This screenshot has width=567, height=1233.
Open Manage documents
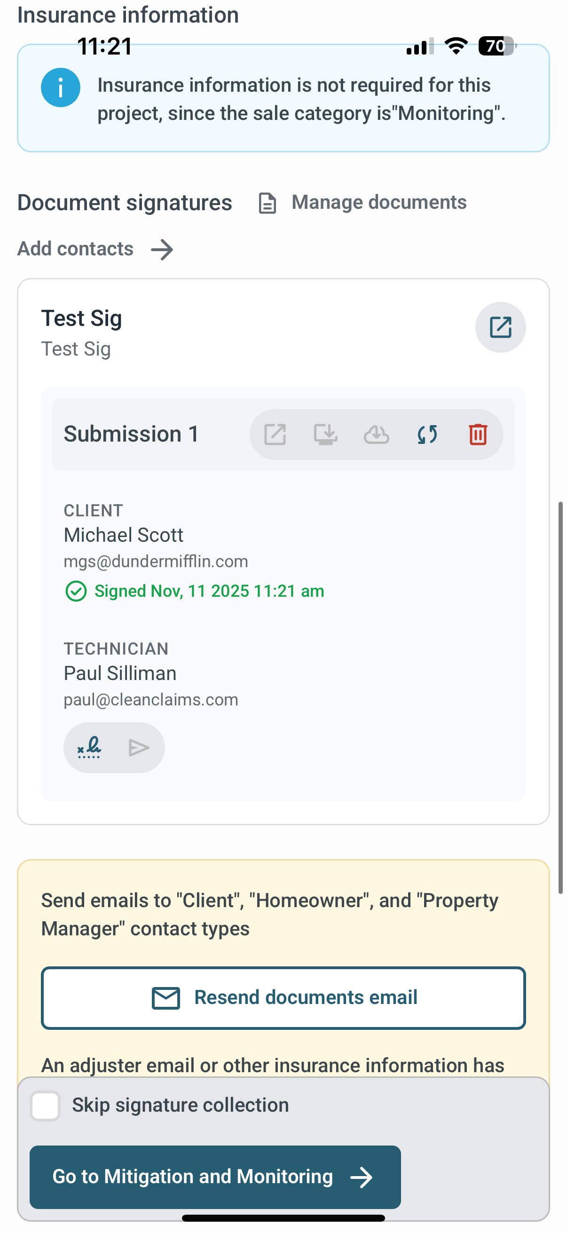pos(378,203)
